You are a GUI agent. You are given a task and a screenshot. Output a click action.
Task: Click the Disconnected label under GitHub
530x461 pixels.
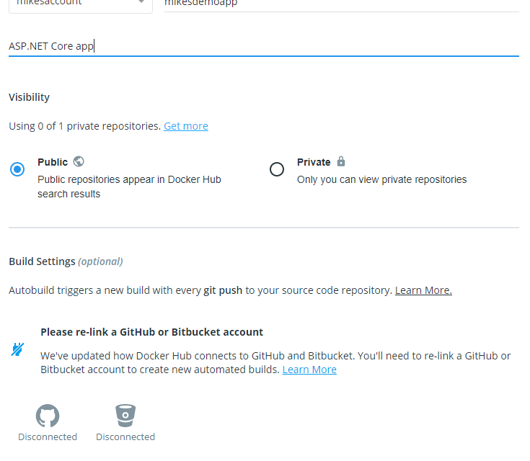coord(48,437)
